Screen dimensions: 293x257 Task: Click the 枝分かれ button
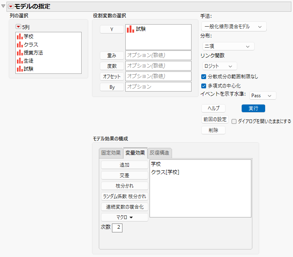[124, 186]
